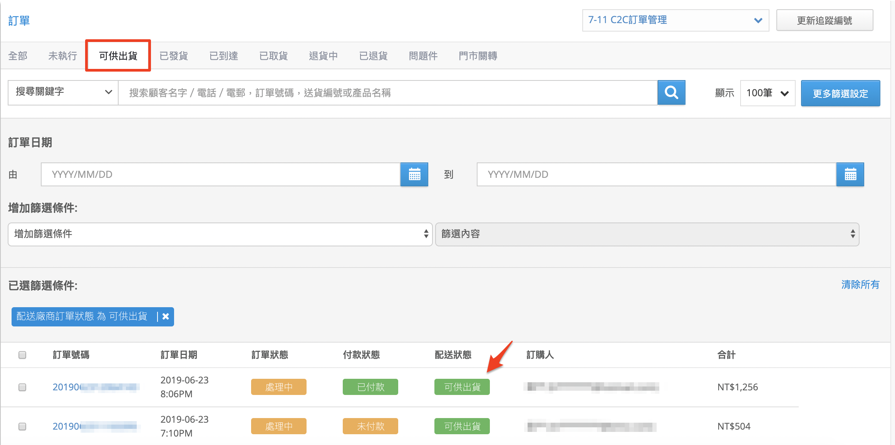Click the 更多篩選設定 button
Screen dimensions: 895x445
[x=840, y=93]
